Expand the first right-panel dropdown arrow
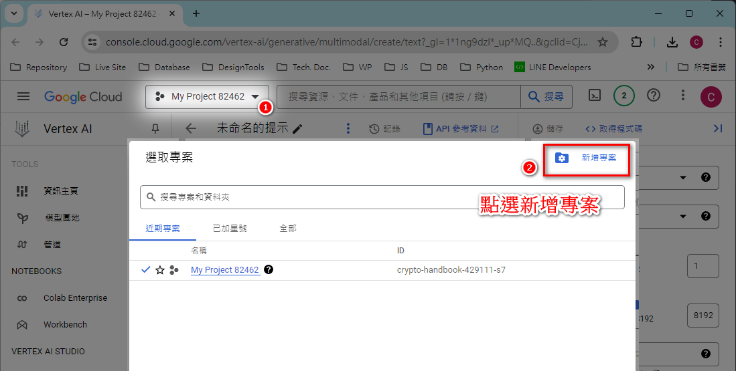Image resolution: width=736 pixels, height=371 pixels. (683, 178)
